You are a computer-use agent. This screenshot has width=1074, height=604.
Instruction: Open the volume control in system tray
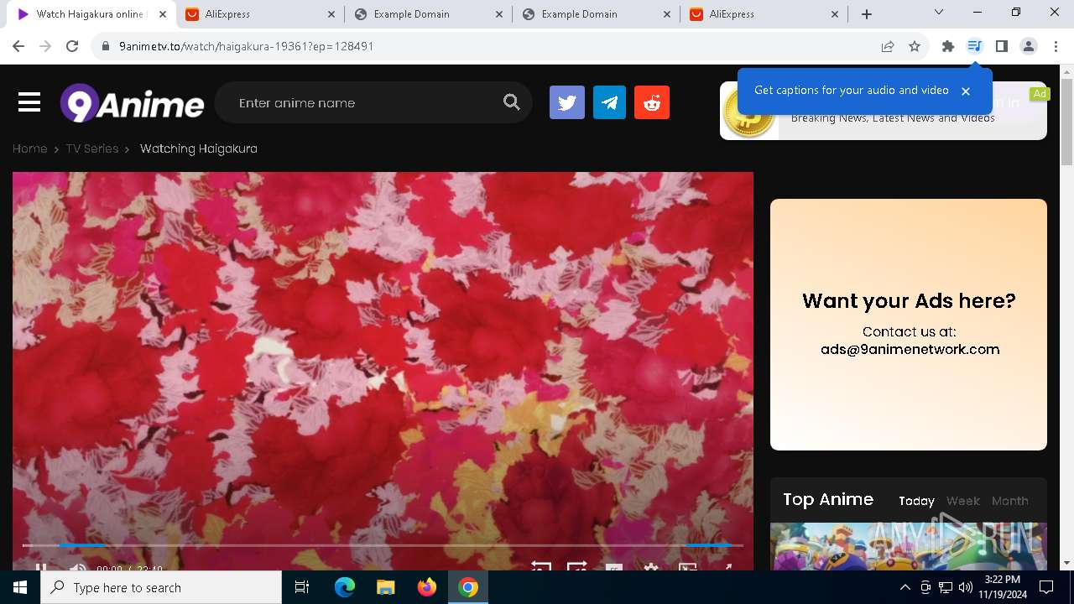point(965,587)
